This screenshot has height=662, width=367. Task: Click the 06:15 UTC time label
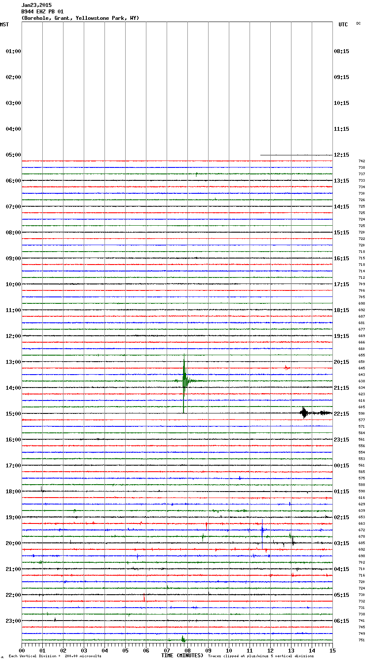342,621
